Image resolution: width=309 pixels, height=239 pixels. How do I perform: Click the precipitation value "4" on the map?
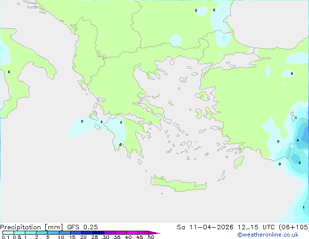(x=298, y=140)
